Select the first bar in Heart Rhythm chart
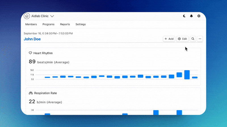The width and height of the screenshot is (227, 127). point(47,77)
